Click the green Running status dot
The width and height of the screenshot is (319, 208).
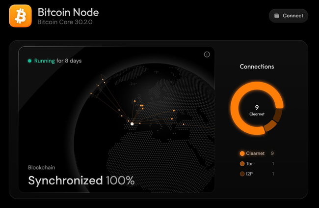[29, 61]
